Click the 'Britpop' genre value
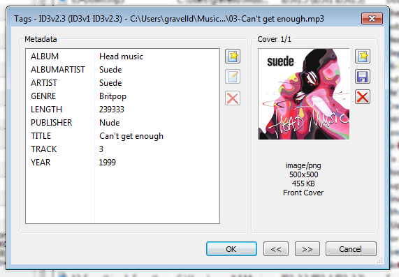The width and height of the screenshot is (399, 277). tap(113, 96)
